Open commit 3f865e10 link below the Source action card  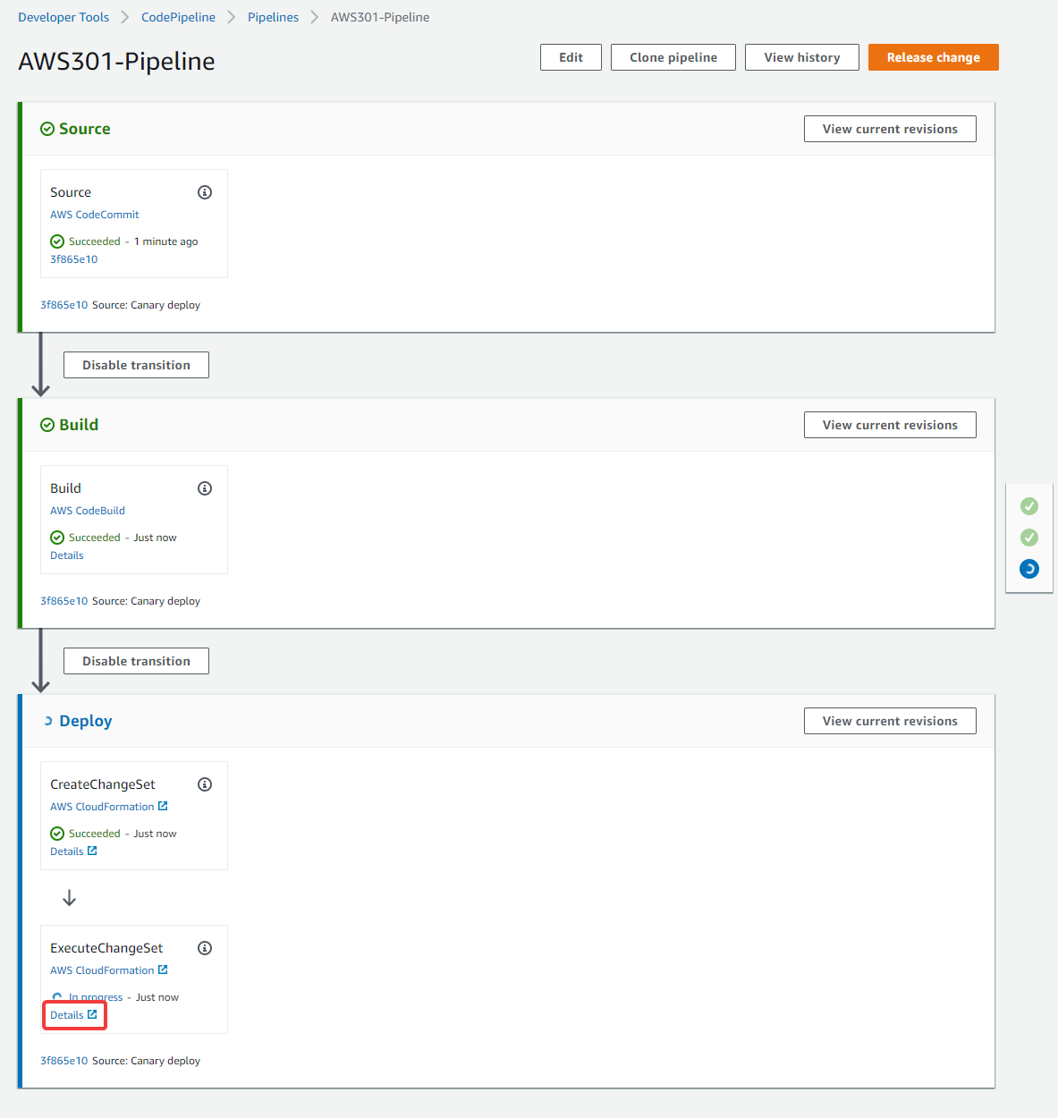coord(63,305)
